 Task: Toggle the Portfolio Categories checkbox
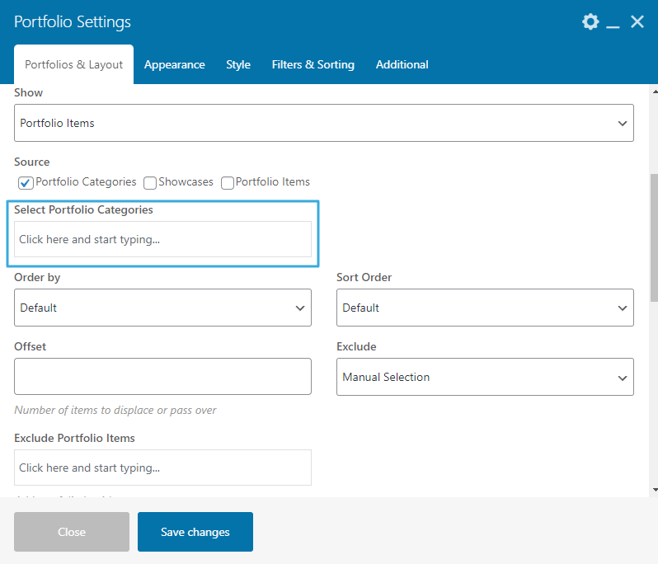coord(26,182)
